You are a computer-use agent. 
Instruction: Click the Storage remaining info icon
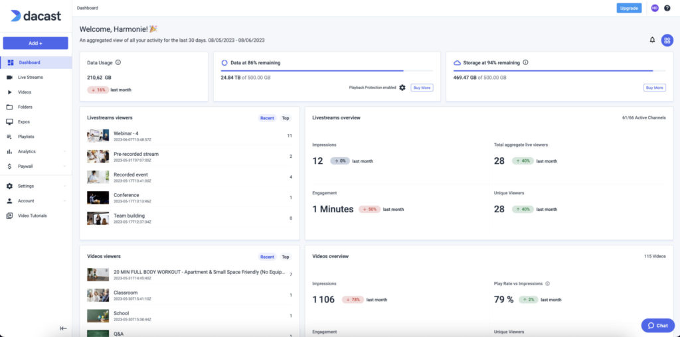525,62
